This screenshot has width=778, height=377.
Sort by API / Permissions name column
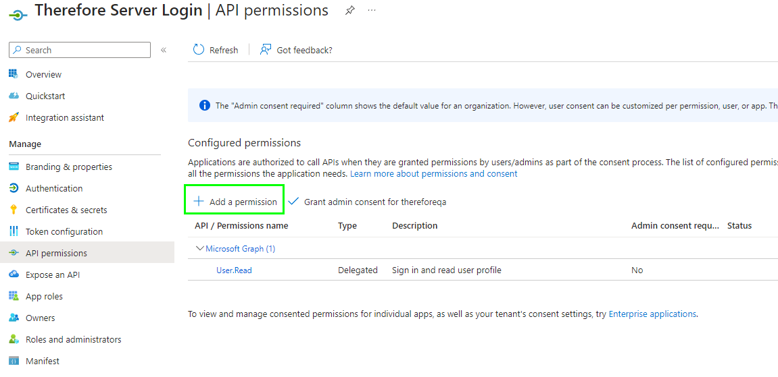pos(241,226)
